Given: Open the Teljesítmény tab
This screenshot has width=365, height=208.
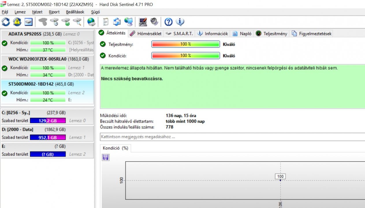Looking at the screenshot, I should click(271, 34).
